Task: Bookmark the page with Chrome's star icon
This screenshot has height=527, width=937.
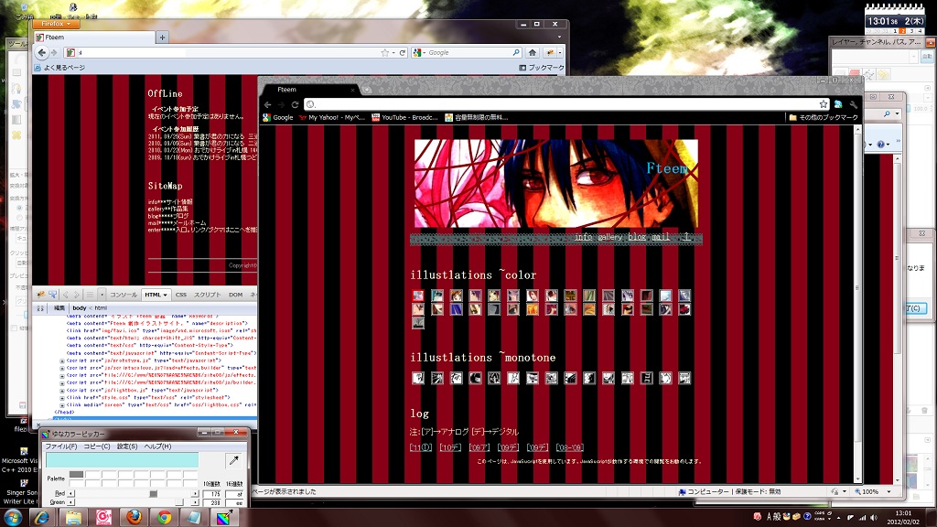Action: (x=823, y=104)
